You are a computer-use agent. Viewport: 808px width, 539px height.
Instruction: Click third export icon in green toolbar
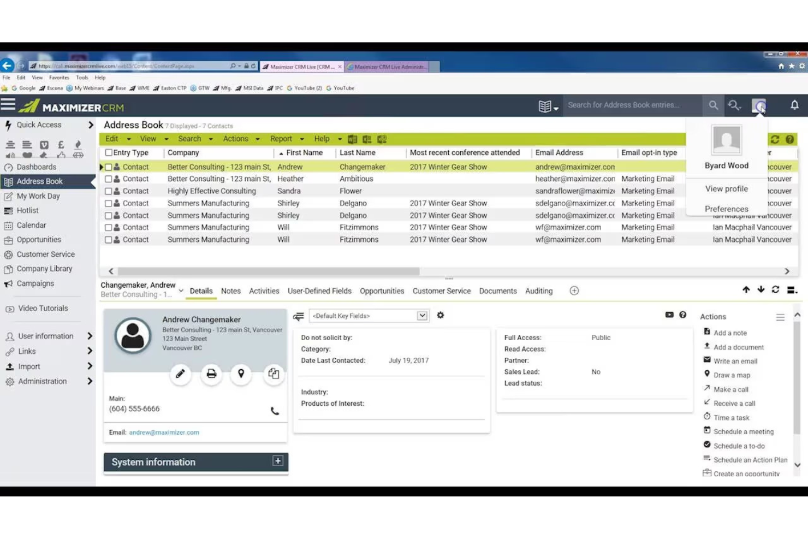click(382, 139)
